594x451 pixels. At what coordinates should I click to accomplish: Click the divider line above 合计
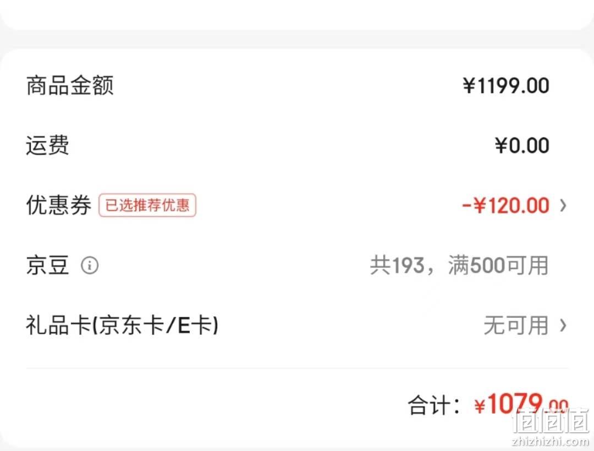tap(297, 368)
